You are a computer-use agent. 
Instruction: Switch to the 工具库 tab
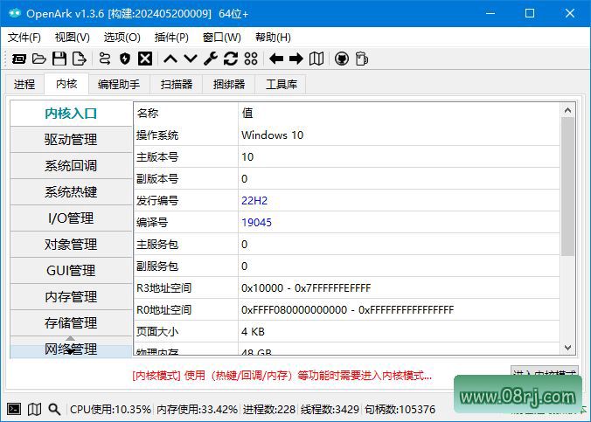(x=282, y=84)
